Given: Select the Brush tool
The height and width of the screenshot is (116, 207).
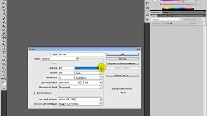Looking at the screenshot, I should point(4,22).
